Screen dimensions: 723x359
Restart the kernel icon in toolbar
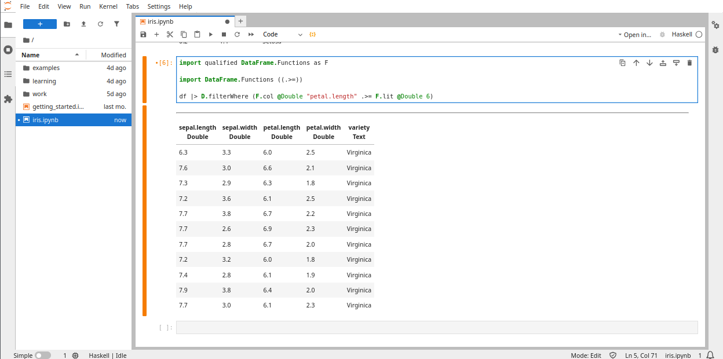(x=237, y=35)
